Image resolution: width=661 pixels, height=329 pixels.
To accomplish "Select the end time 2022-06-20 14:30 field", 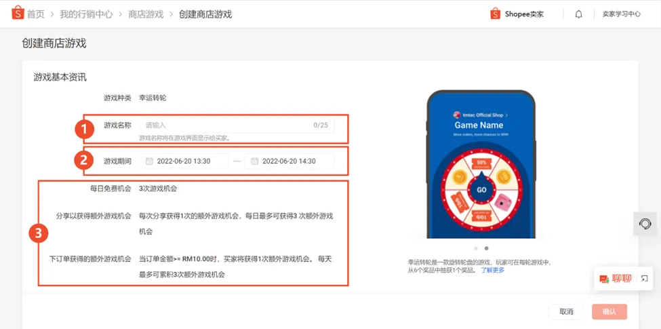I will pos(289,161).
